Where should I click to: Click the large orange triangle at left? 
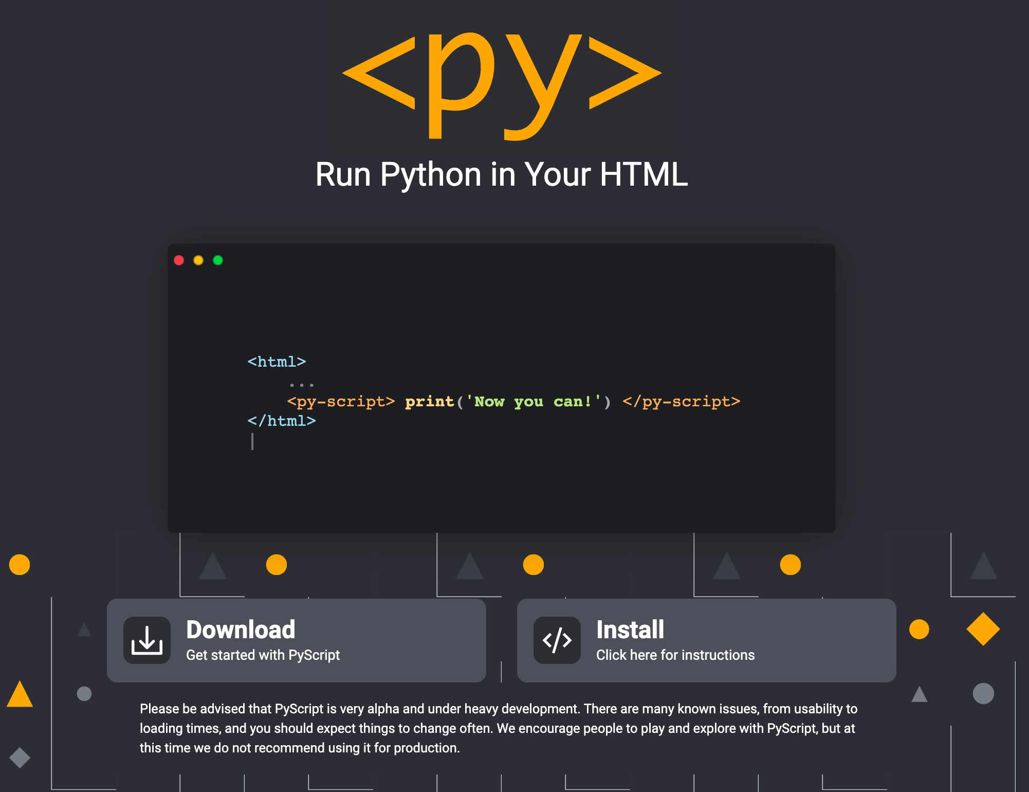20,694
